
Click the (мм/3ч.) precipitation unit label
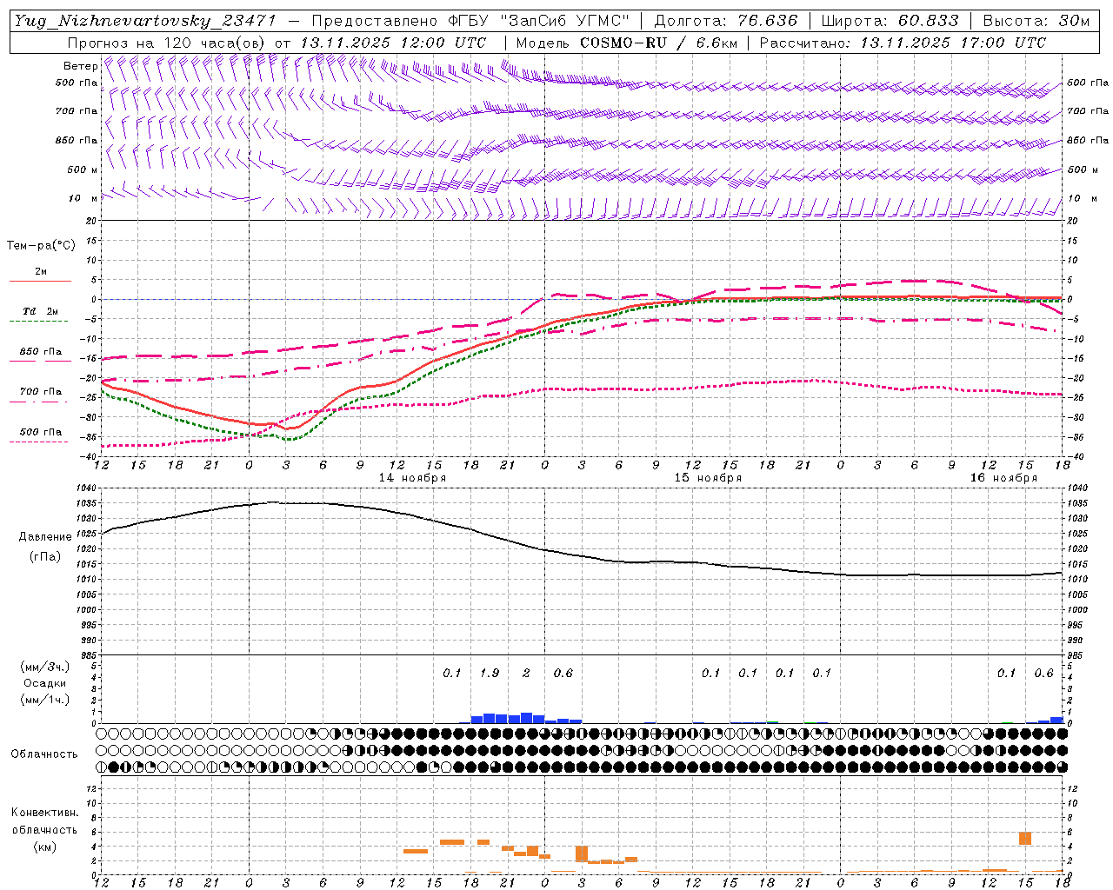[x=44, y=667]
